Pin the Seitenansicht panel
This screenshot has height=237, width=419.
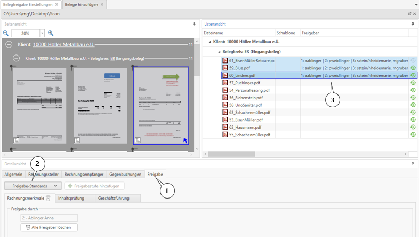coord(194,24)
